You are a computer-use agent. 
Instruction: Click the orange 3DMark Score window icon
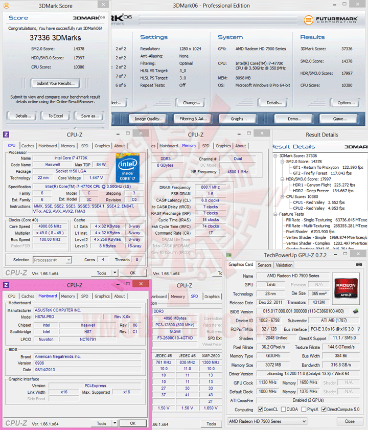6,6
